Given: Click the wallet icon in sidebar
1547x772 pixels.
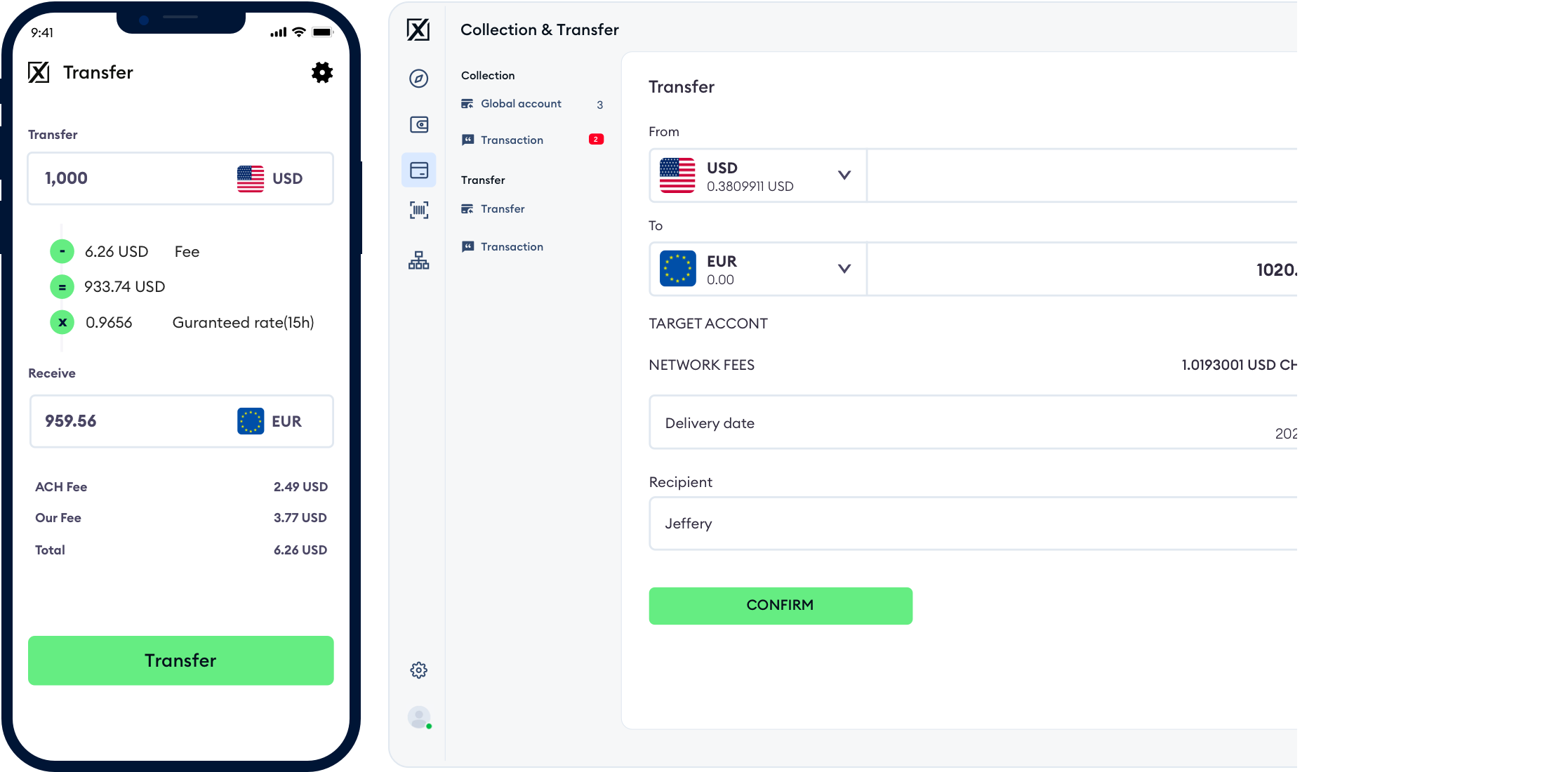Looking at the screenshot, I should point(418,125).
